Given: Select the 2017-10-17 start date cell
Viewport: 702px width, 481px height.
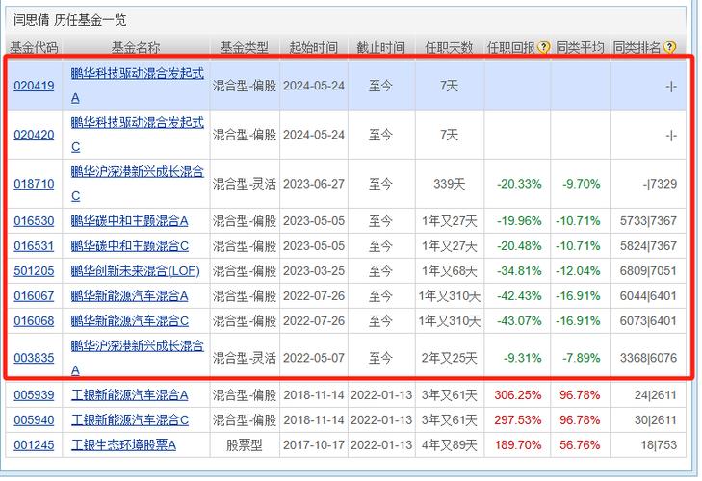Looking at the screenshot, I should coord(314,445).
